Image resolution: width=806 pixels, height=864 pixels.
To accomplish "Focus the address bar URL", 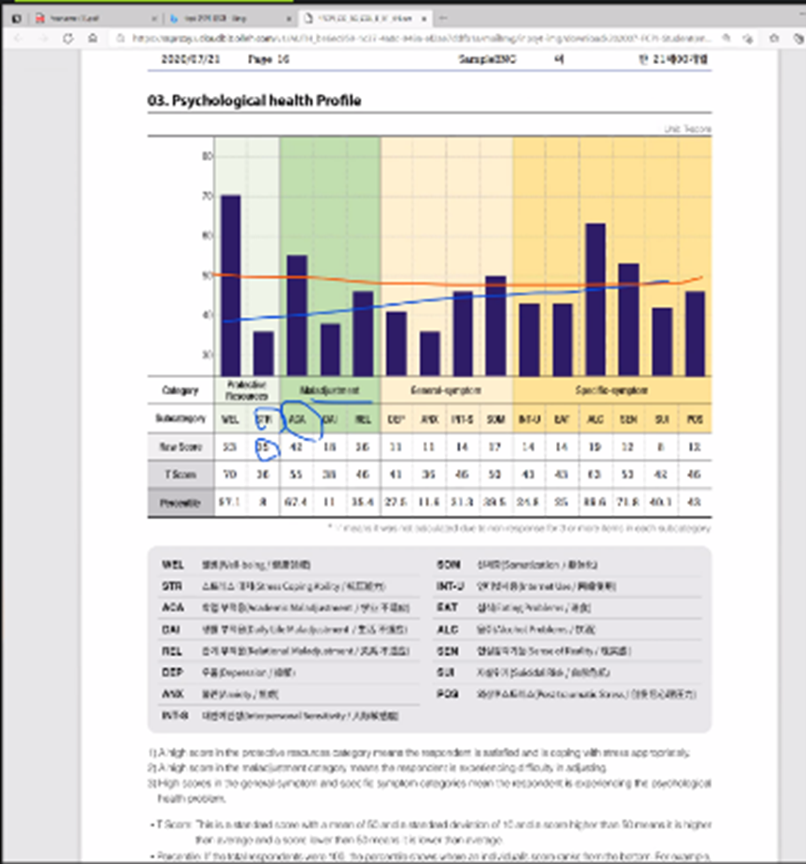I will click(x=421, y=39).
